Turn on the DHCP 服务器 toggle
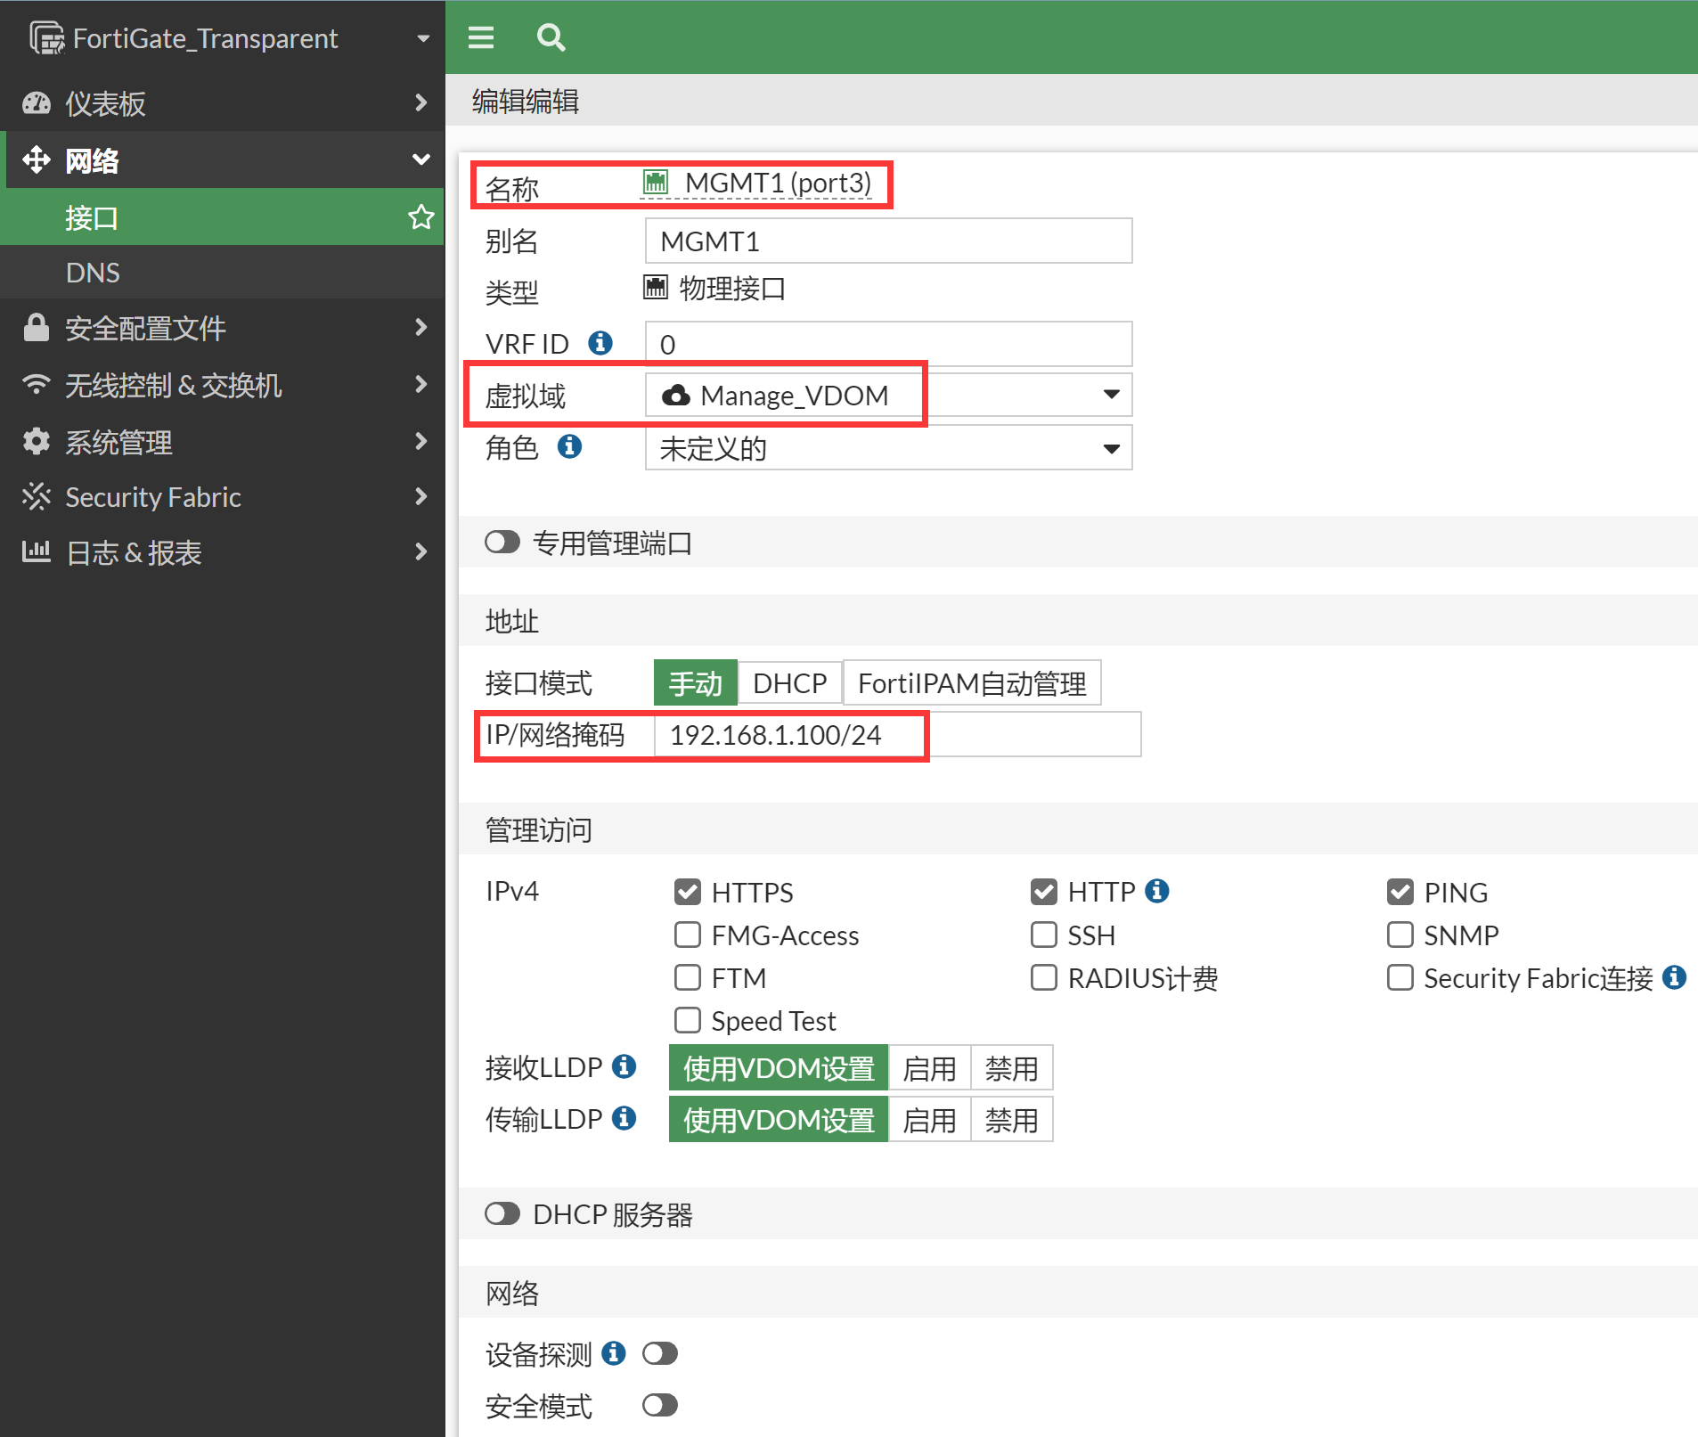The width and height of the screenshot is (1698, 1437). [x=502, y=1213]
